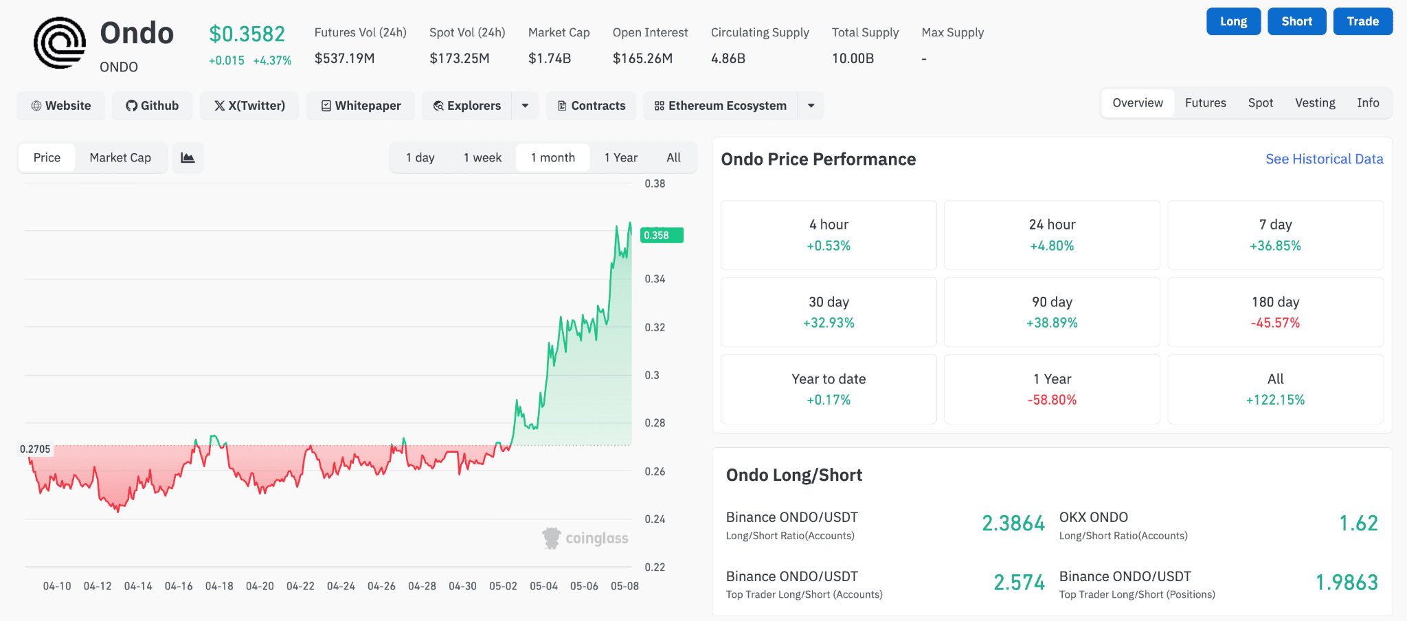1407x621 pixels.
Task: Click the $173.25M spot volume value
Action: point(460,58)
